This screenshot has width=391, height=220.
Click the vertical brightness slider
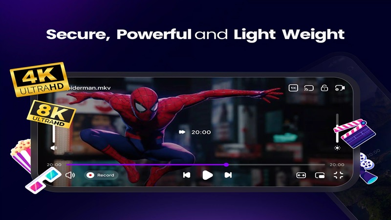pyautogui.click(x=337, y=129)
